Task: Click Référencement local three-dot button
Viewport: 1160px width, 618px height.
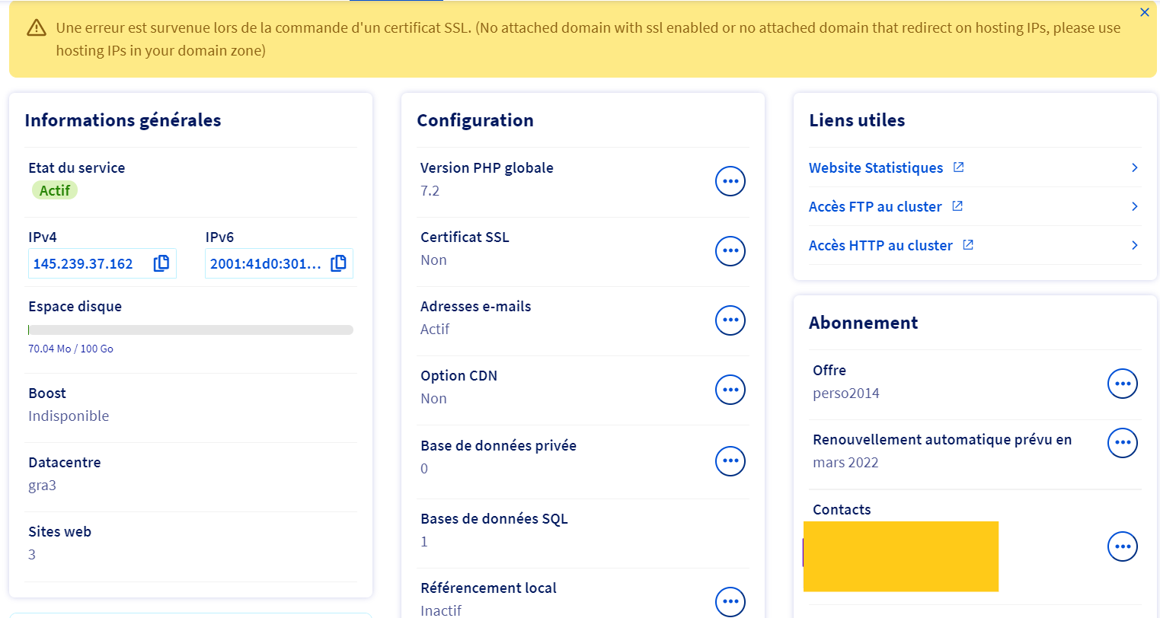Action: coord(730,601)
